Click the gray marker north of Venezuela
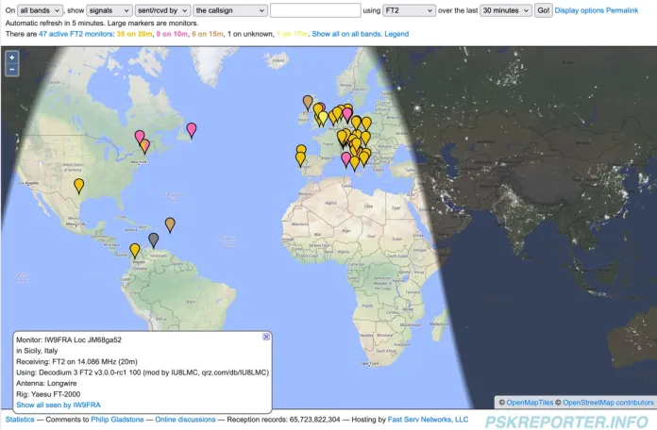Image resolution: width=657 pixels, height=430 pixels. 154,240
